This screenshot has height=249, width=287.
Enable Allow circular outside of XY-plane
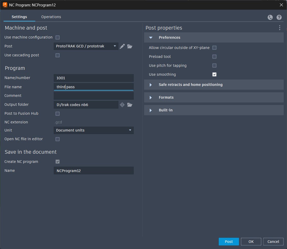[214, 48]
